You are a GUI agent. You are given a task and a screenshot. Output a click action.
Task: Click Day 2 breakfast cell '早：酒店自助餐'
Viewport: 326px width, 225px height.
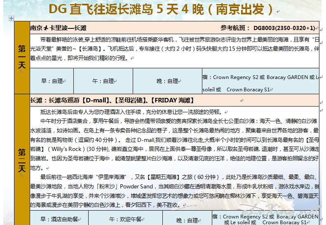click(x=59, y=220)
